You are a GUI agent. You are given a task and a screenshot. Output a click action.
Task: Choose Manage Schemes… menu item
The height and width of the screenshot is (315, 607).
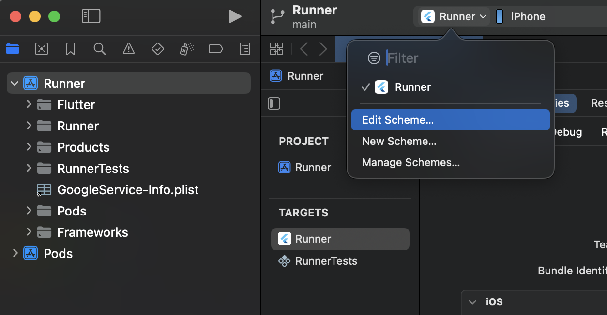[451, 162]
